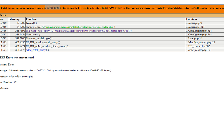The image size is (224, 117).
Task: Click memory value 3887800
Action: [x=20, y=38]
